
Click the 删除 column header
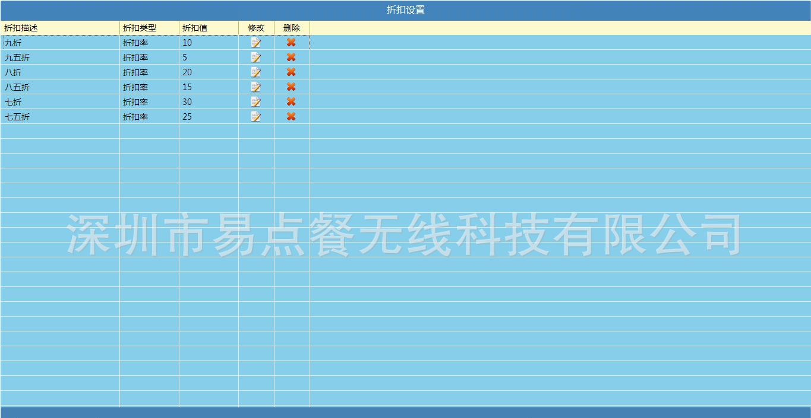click(292, 28)
